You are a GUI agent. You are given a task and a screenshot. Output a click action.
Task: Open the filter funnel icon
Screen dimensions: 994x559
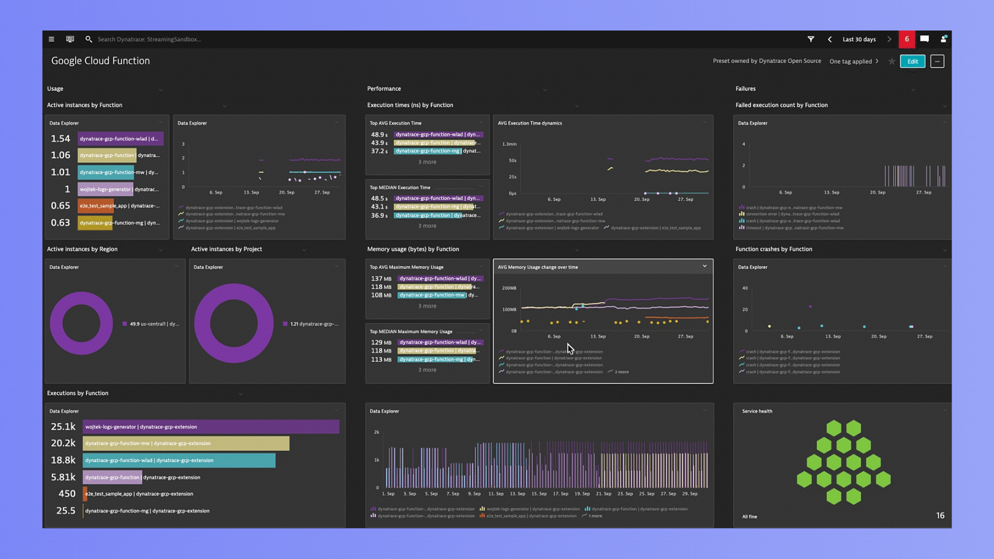coord(811,39)
